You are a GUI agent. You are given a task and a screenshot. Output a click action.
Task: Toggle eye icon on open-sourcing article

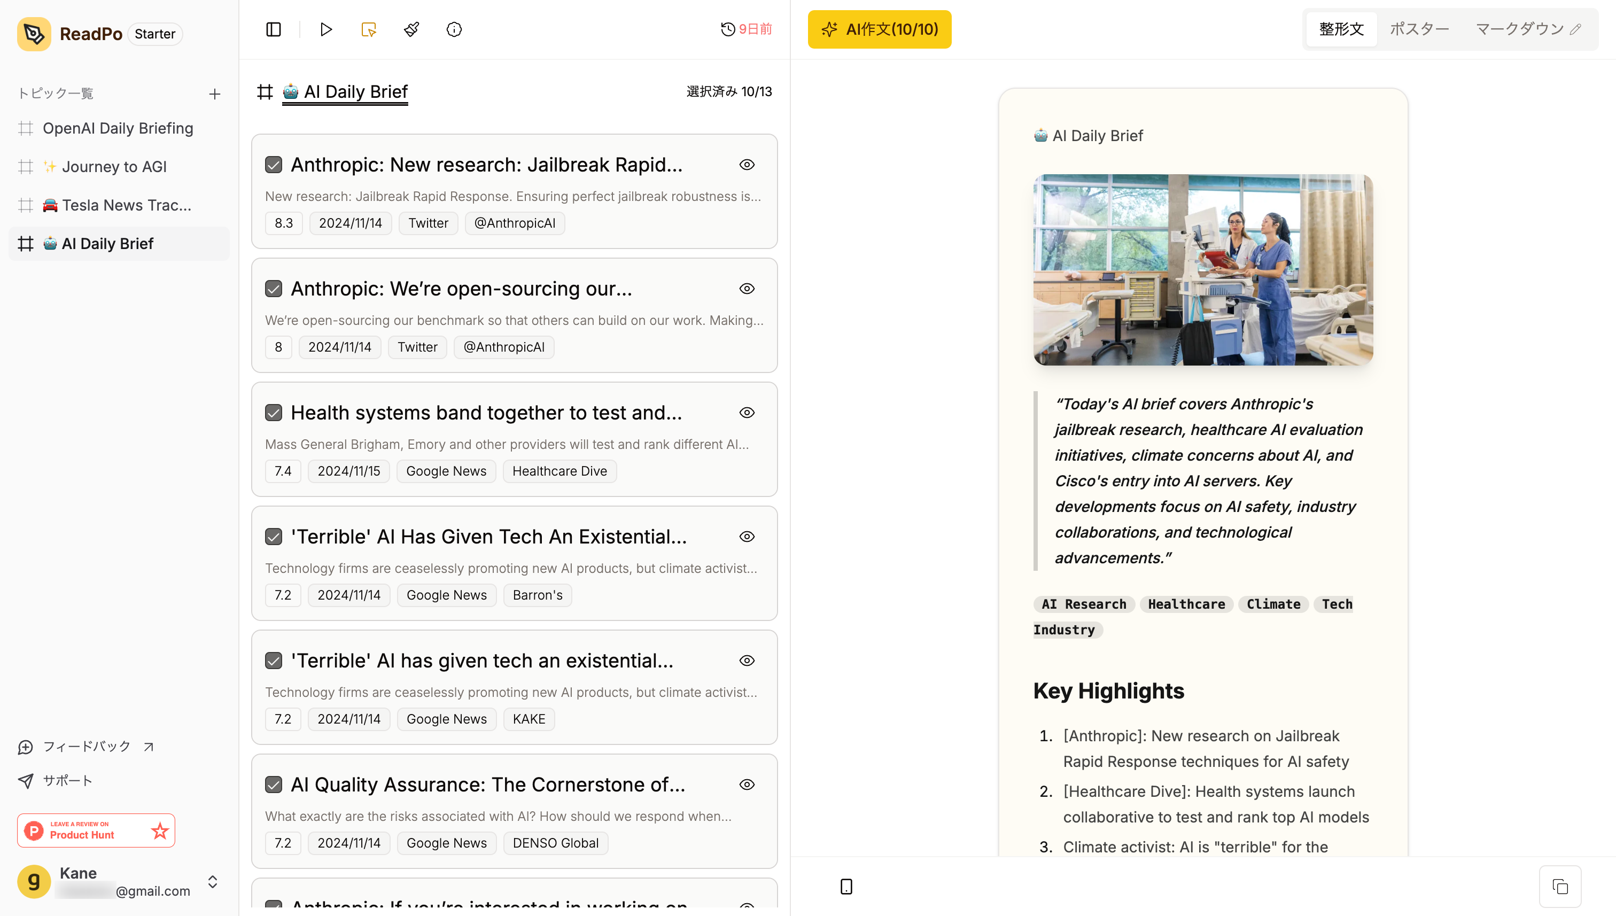[747, 289]
